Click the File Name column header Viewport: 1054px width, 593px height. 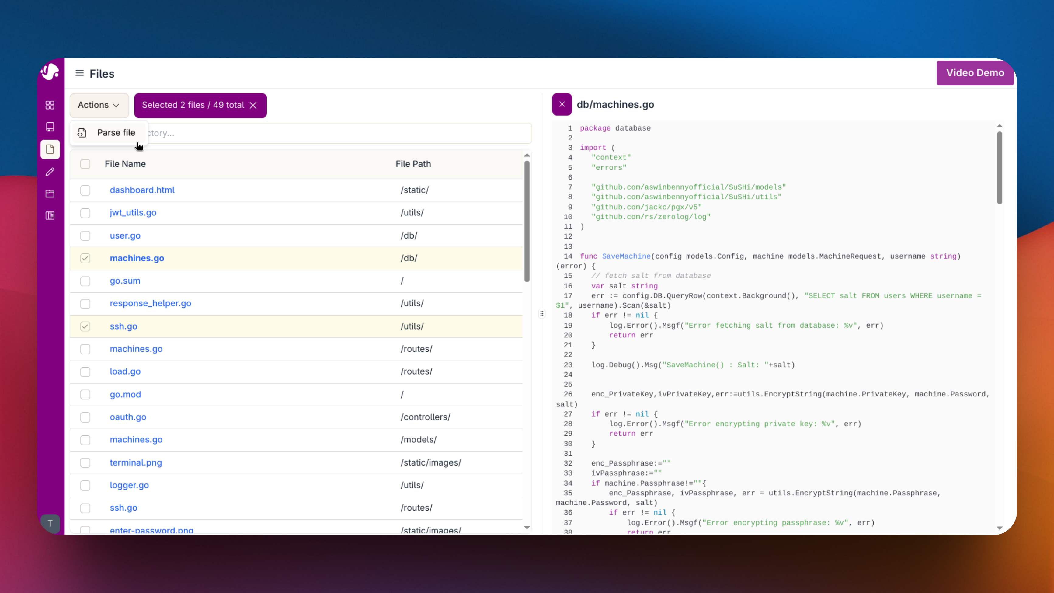tap(125, 164)
